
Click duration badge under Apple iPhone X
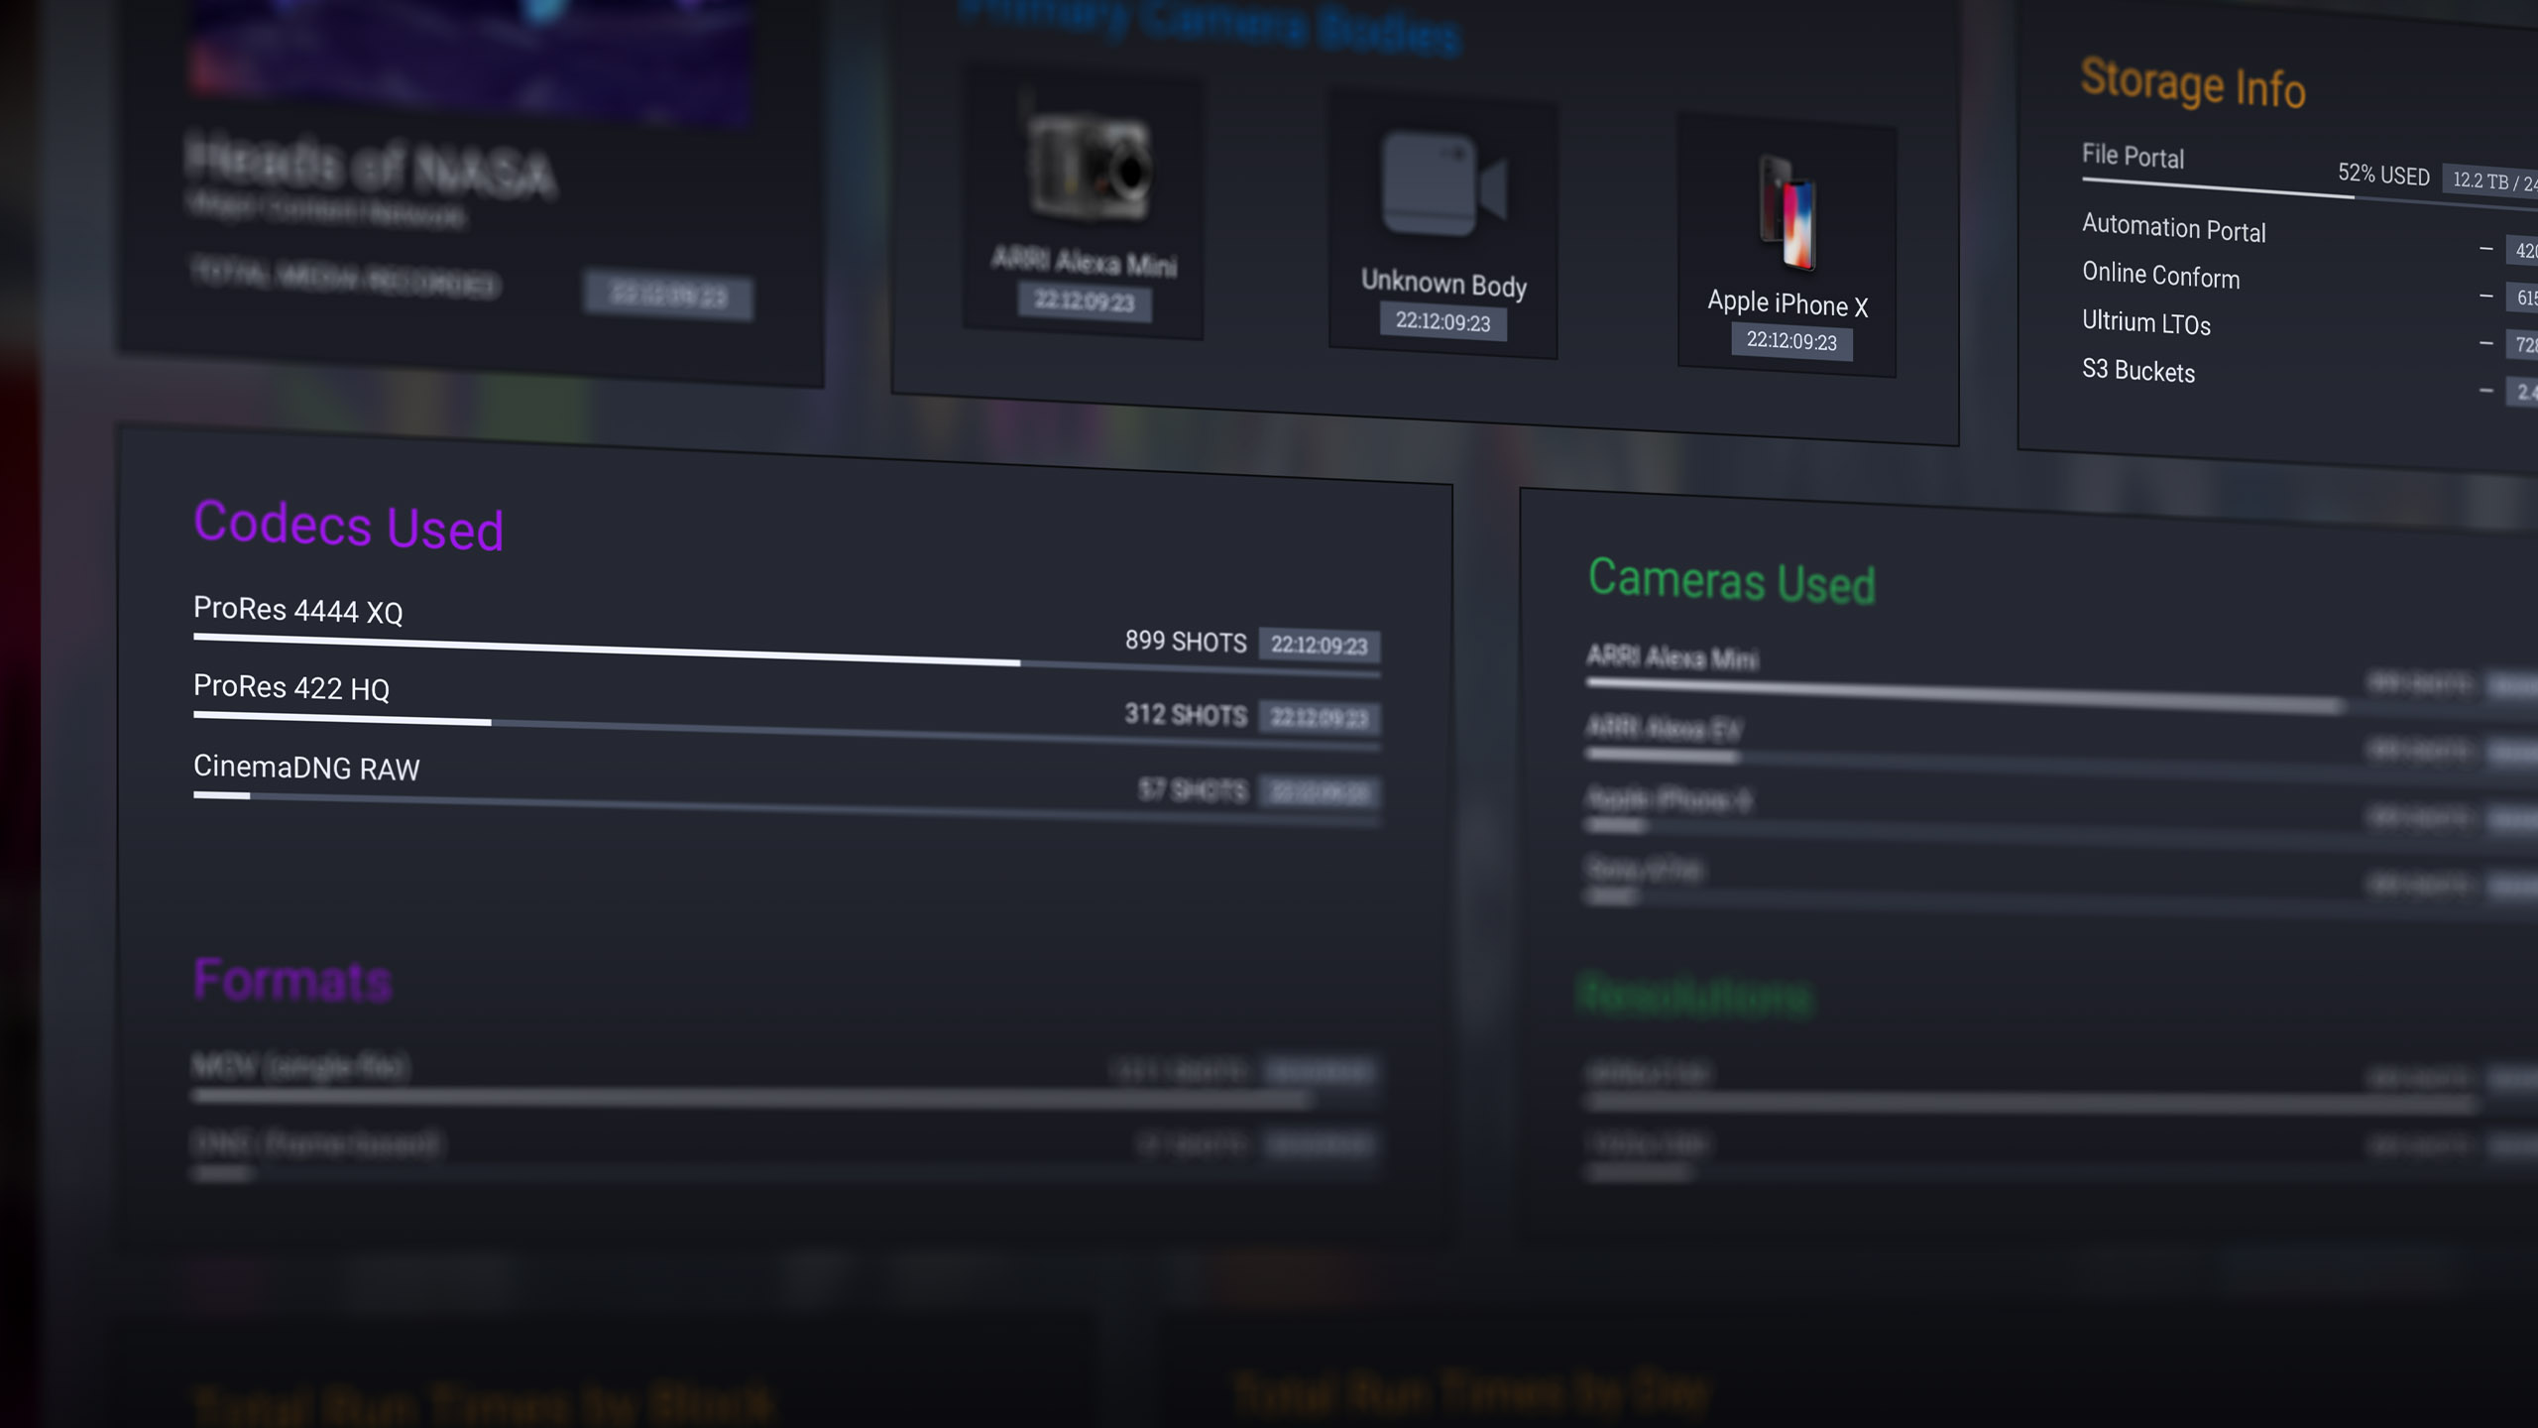click(x=1791, y=341)
